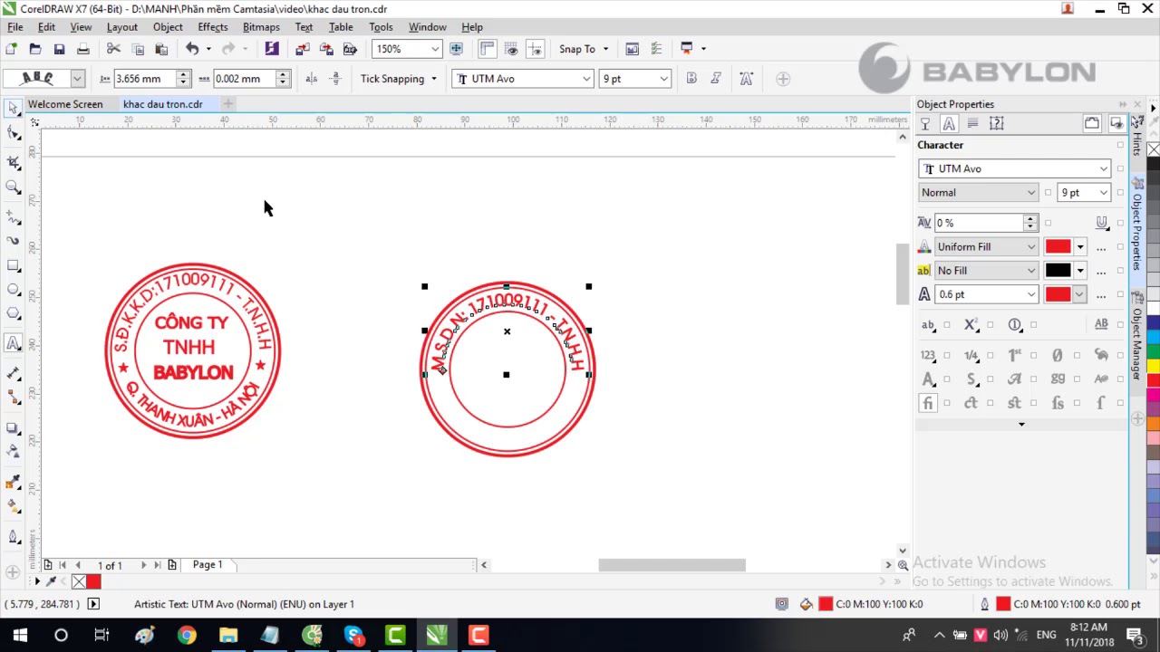Switch to the Welcome Screen tab
Screen dimensions: 1160x652
[65, 104]
